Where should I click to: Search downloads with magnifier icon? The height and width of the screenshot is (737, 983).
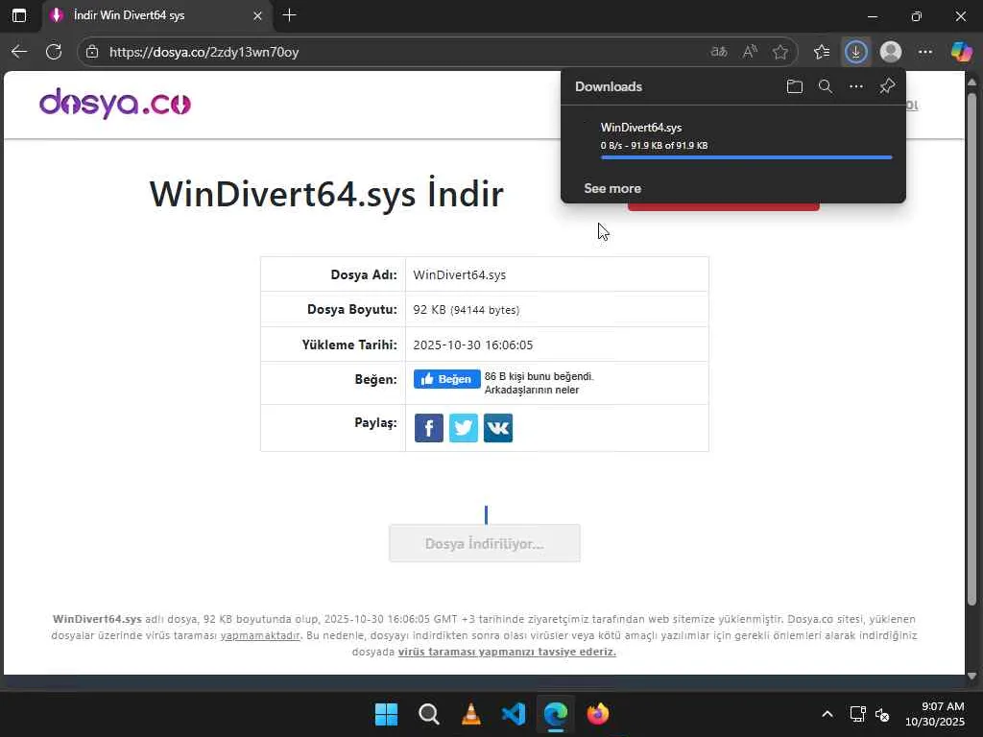(x=826, y=86)
